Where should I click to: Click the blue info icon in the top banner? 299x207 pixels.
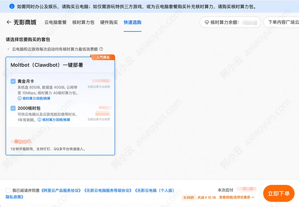coord(12,7)
